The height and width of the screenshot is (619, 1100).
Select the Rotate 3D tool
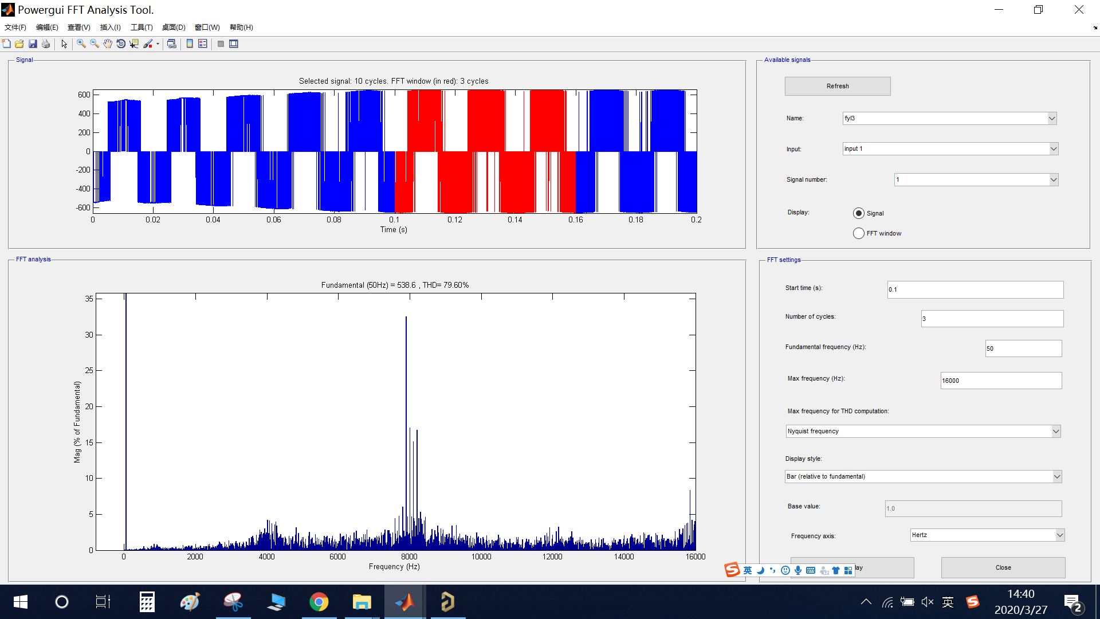point(121,44)
